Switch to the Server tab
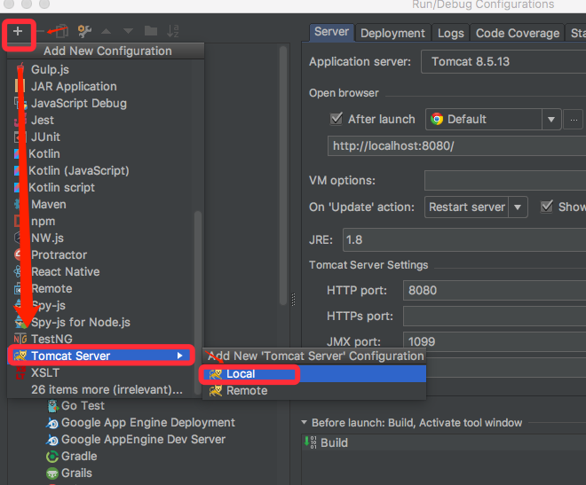This screenshot has height=485, width=586. (x=331, y=32)
